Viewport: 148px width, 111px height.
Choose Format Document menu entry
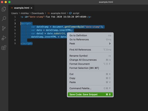click(x=90, y=64)
